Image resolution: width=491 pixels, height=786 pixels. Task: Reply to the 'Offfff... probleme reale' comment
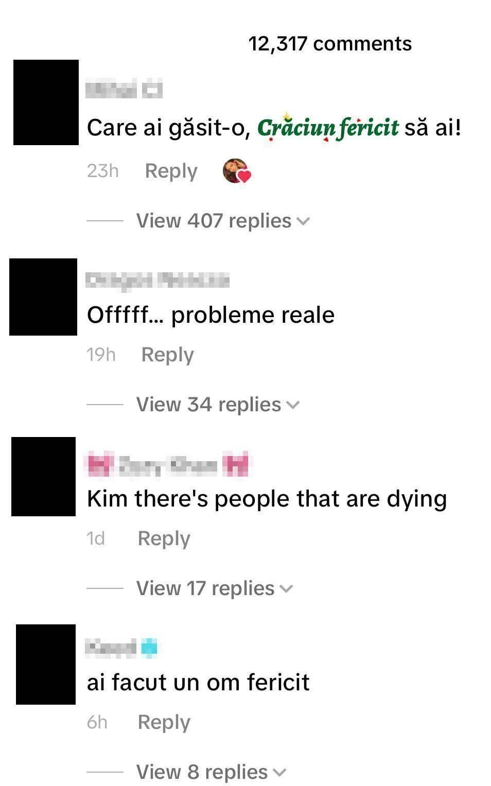tap(168, 355)
